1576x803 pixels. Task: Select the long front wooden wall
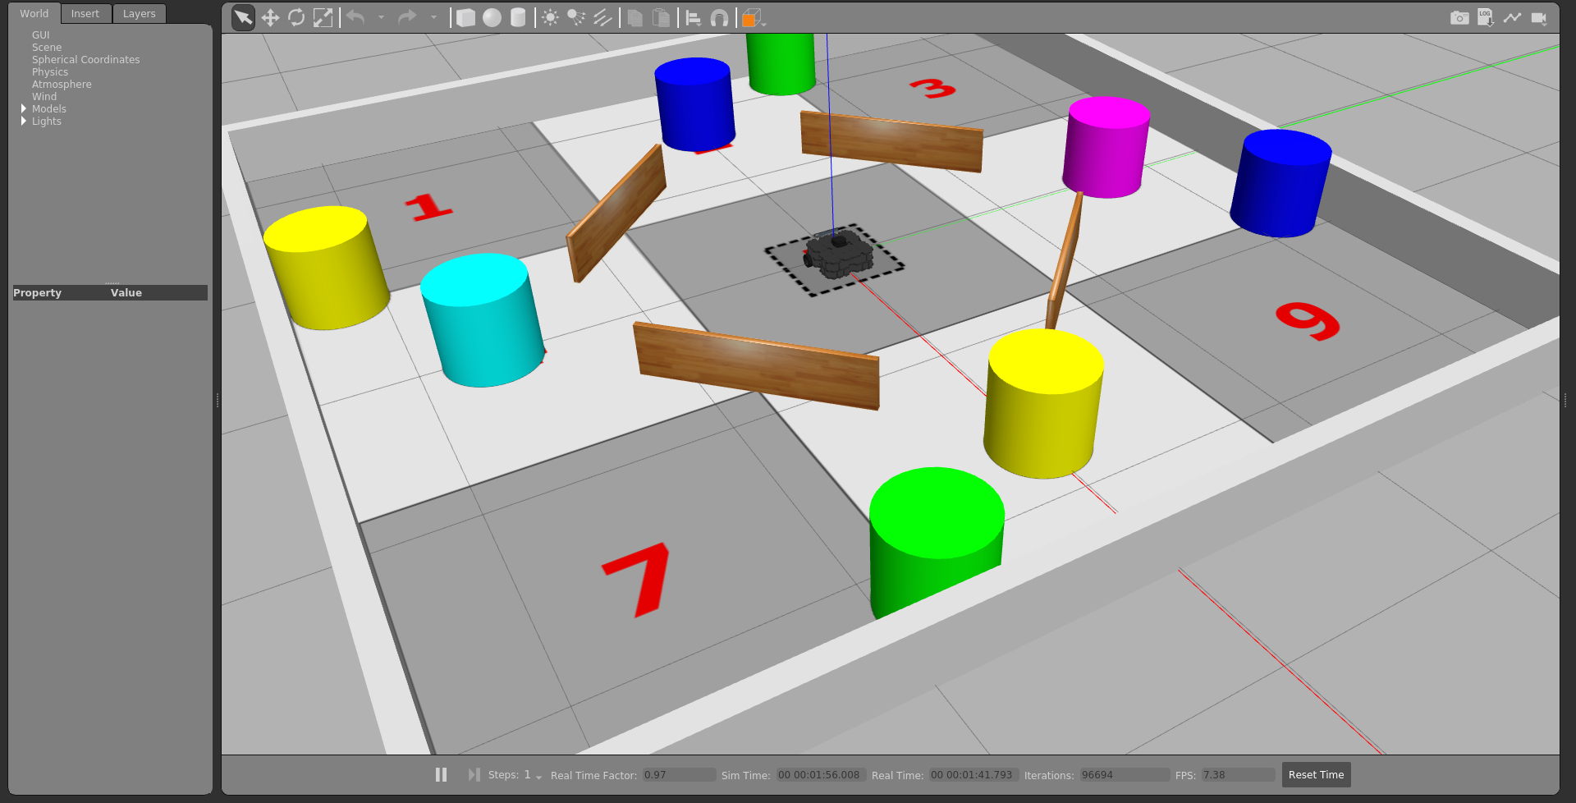(757, 365)
